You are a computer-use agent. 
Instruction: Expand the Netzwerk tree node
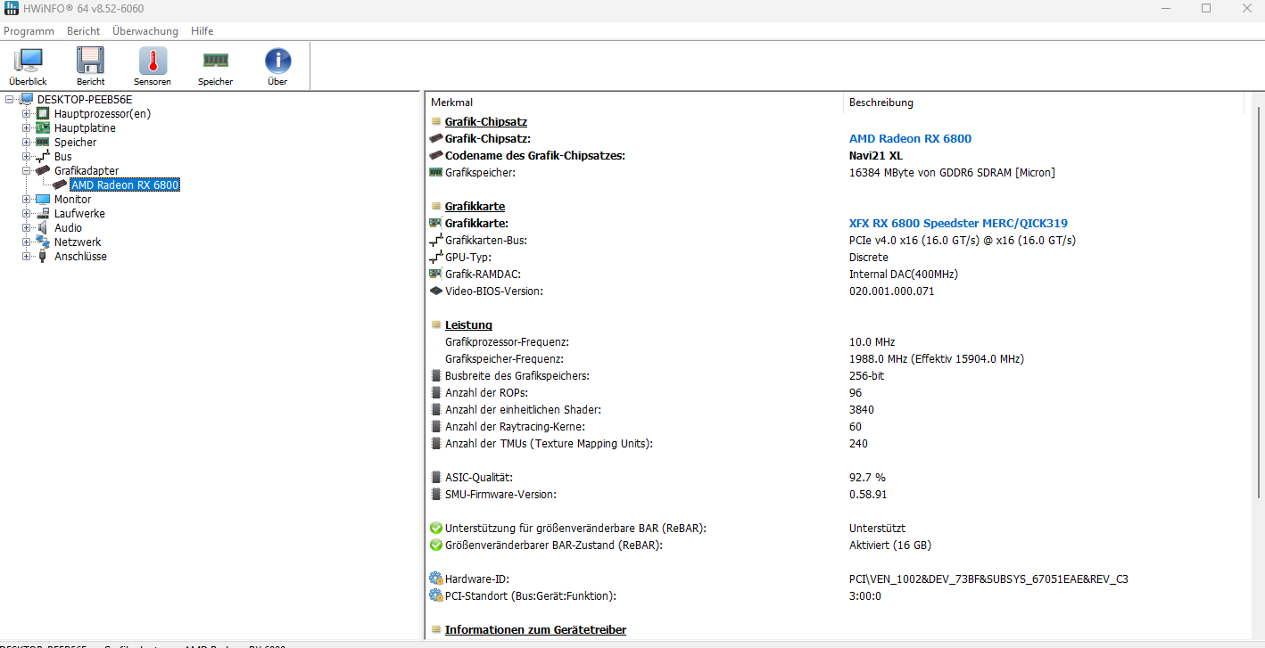click(x=27, y=242)
